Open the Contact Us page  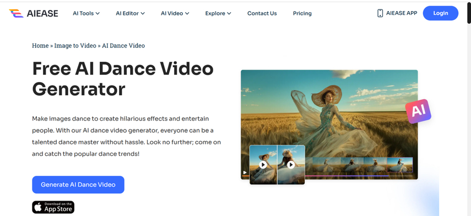point(262,13)
